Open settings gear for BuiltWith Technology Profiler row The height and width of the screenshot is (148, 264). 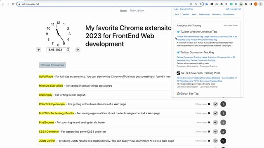click(209, 113)
